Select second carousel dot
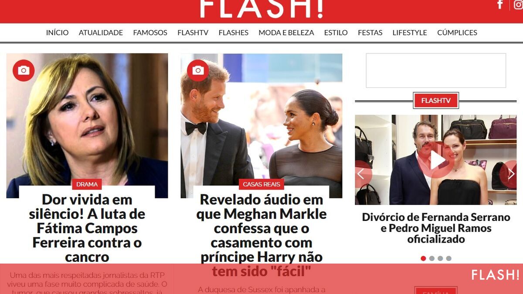The height and width of the screenshot is (294, 523). [x=432, y=258]
